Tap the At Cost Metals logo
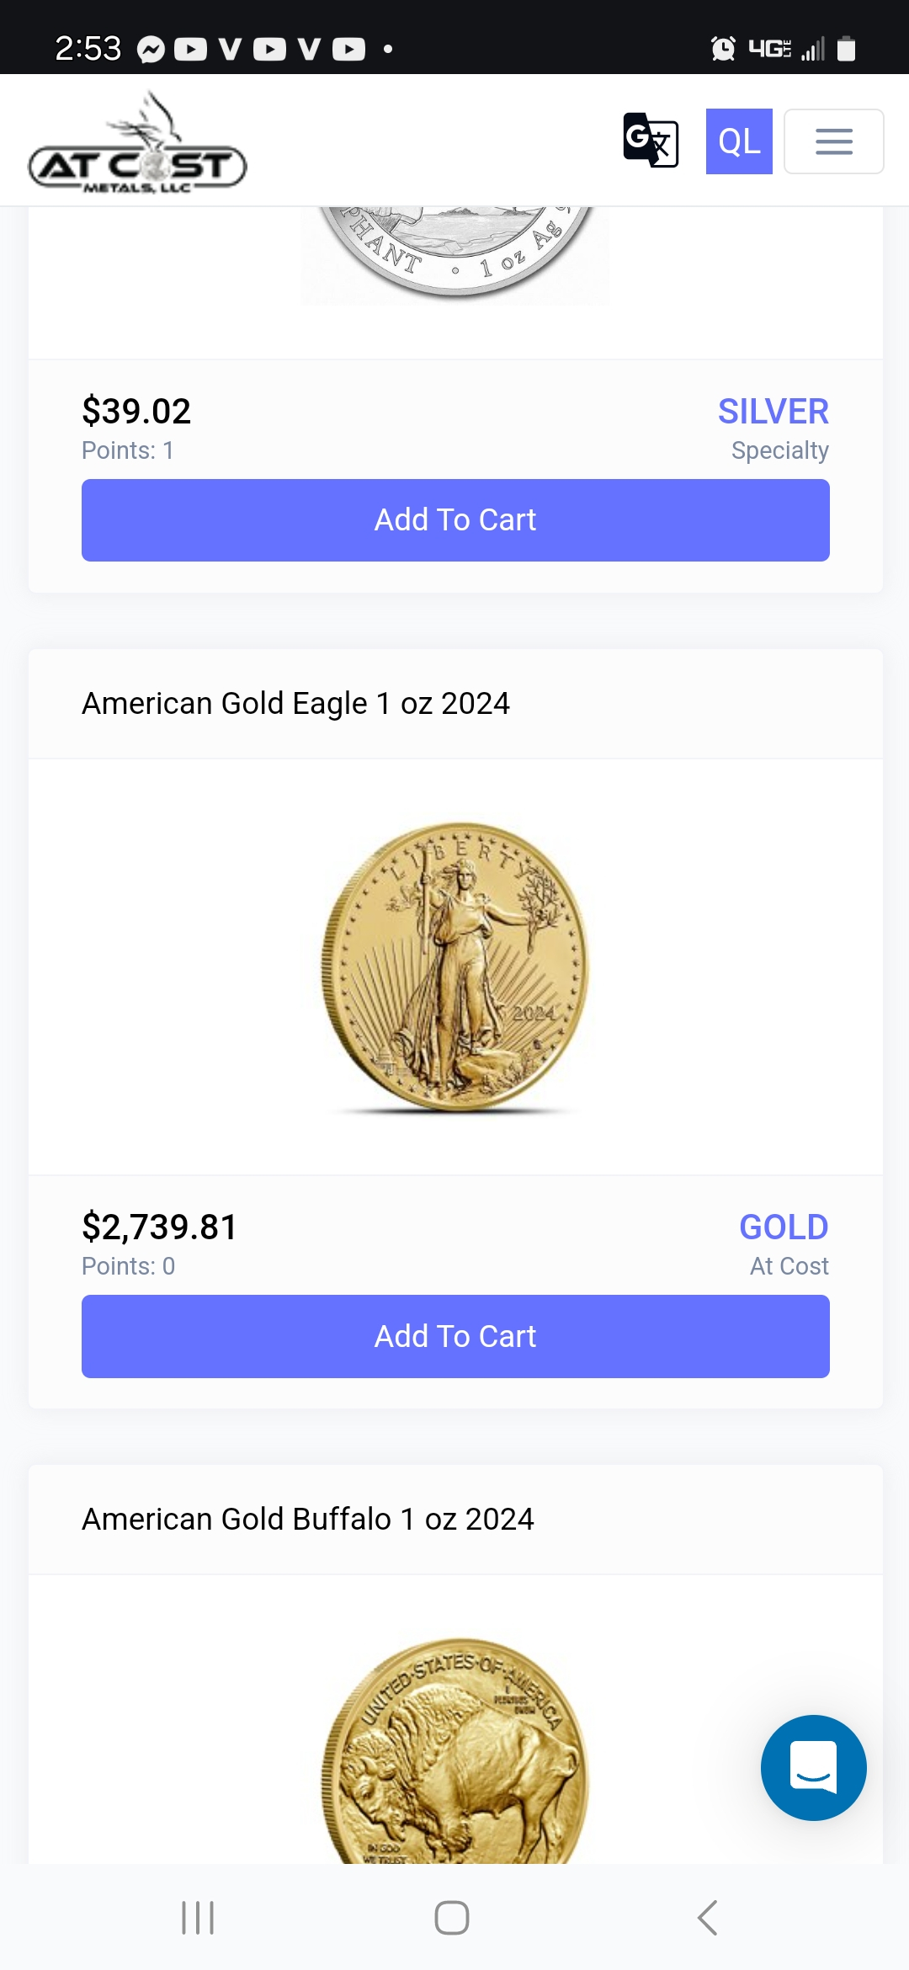The width and height of the screenshot is (909, 1970). pyautogui.click(x=138, y=145)
